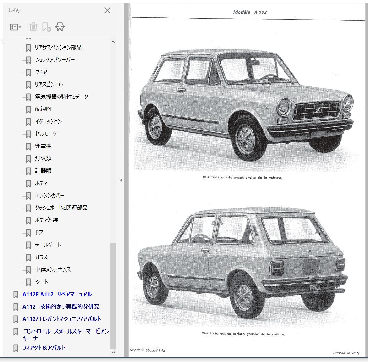The image size is (368, 362).
Task: Go to the 計器類 bookmark
Action: (x=43, y=171)
